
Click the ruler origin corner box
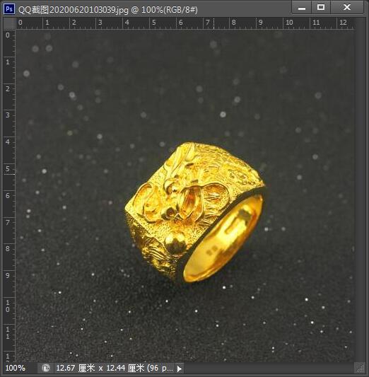tap(9, 23)
